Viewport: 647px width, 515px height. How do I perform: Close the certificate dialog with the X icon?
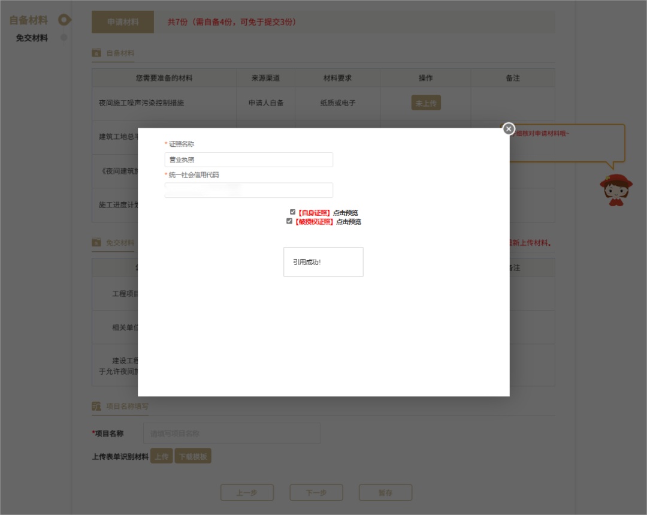[509, 129]
